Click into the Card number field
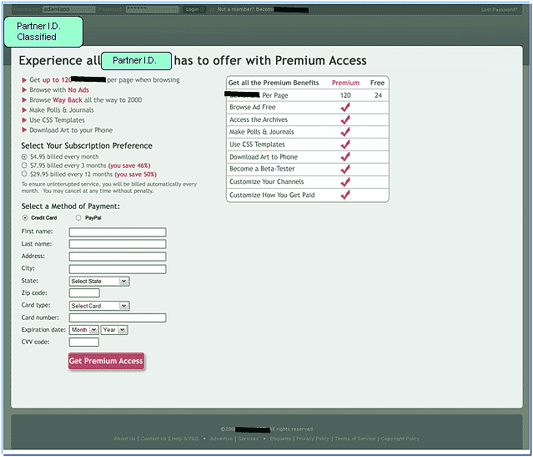 [118, 317]
